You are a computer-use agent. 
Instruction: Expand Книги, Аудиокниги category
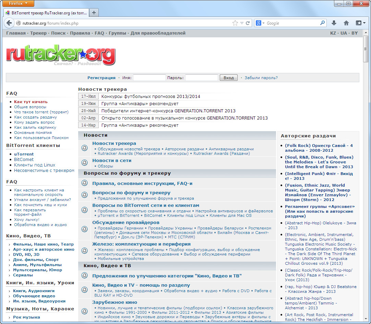coord(34,291)
